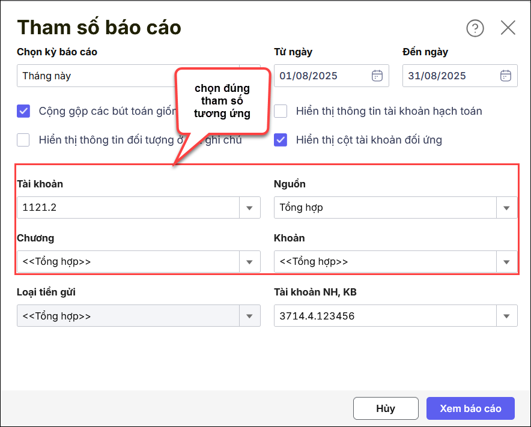The width and height of the screenshot is (531, 427).
Task: Disable Hiển thị cột tài khoản đối ứng
Action: 281,140
